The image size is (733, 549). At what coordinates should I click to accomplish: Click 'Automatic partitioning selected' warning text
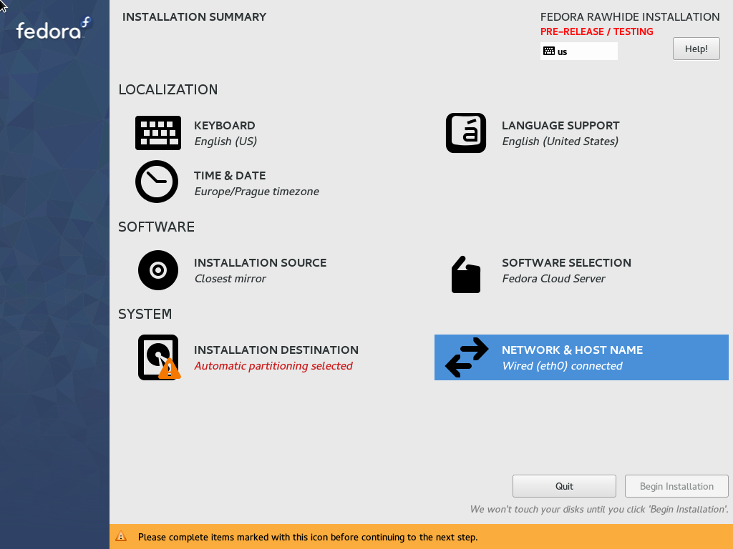273,366
